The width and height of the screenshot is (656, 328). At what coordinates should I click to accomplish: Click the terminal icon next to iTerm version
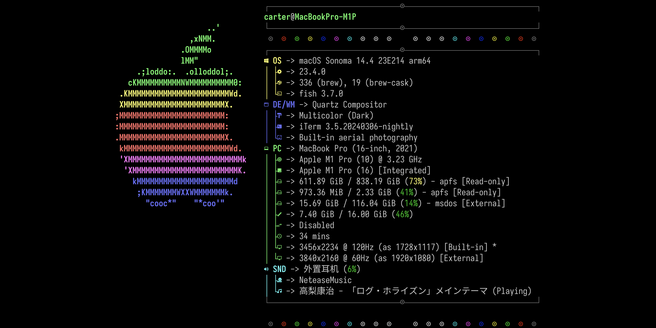279,126
